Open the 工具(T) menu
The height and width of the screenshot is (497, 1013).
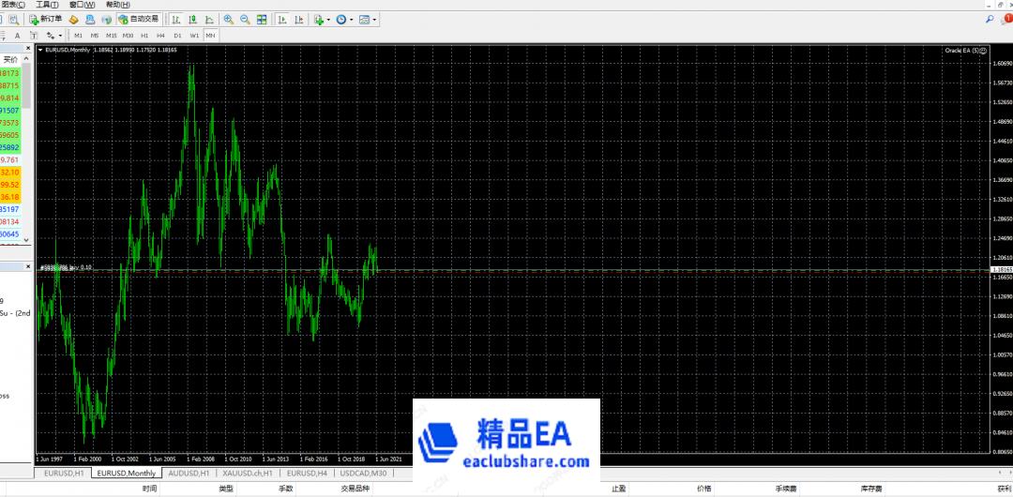point(47,5)
